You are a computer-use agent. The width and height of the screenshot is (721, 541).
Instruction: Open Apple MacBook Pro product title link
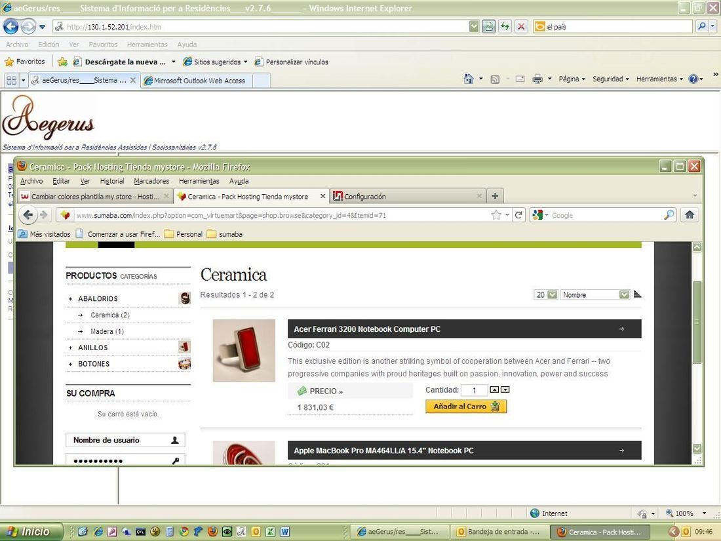point(383,451)
